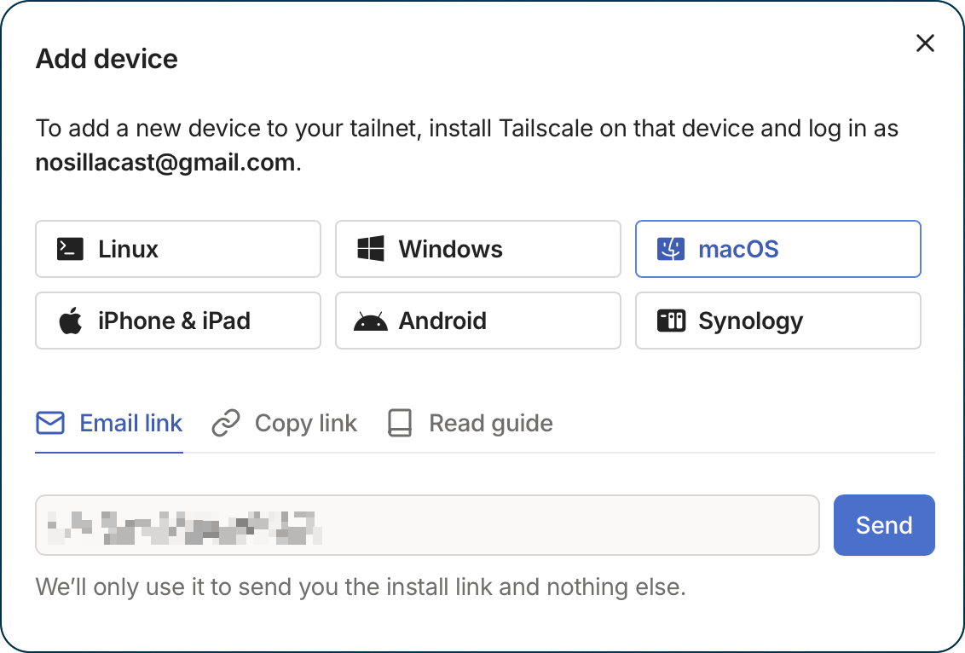The image size is (965, 653).
Task: Click the macOS Finder face icon
Action: pyautogui.click(x=671, y=249)
